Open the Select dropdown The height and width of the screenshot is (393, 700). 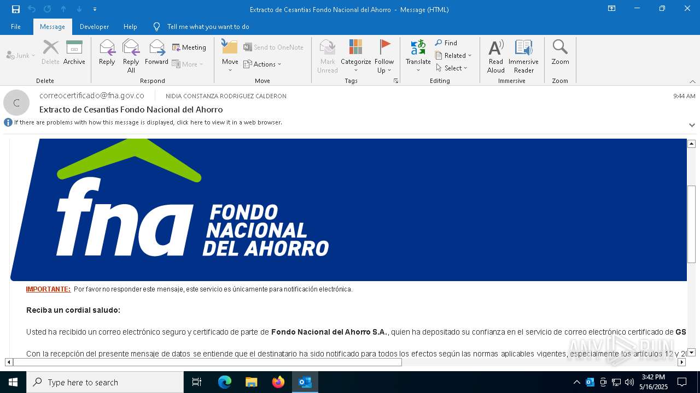point(452,68)
